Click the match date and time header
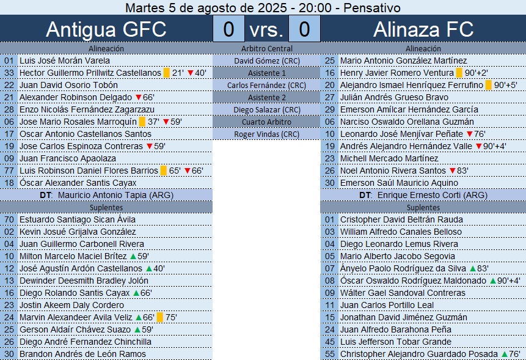 263,7
